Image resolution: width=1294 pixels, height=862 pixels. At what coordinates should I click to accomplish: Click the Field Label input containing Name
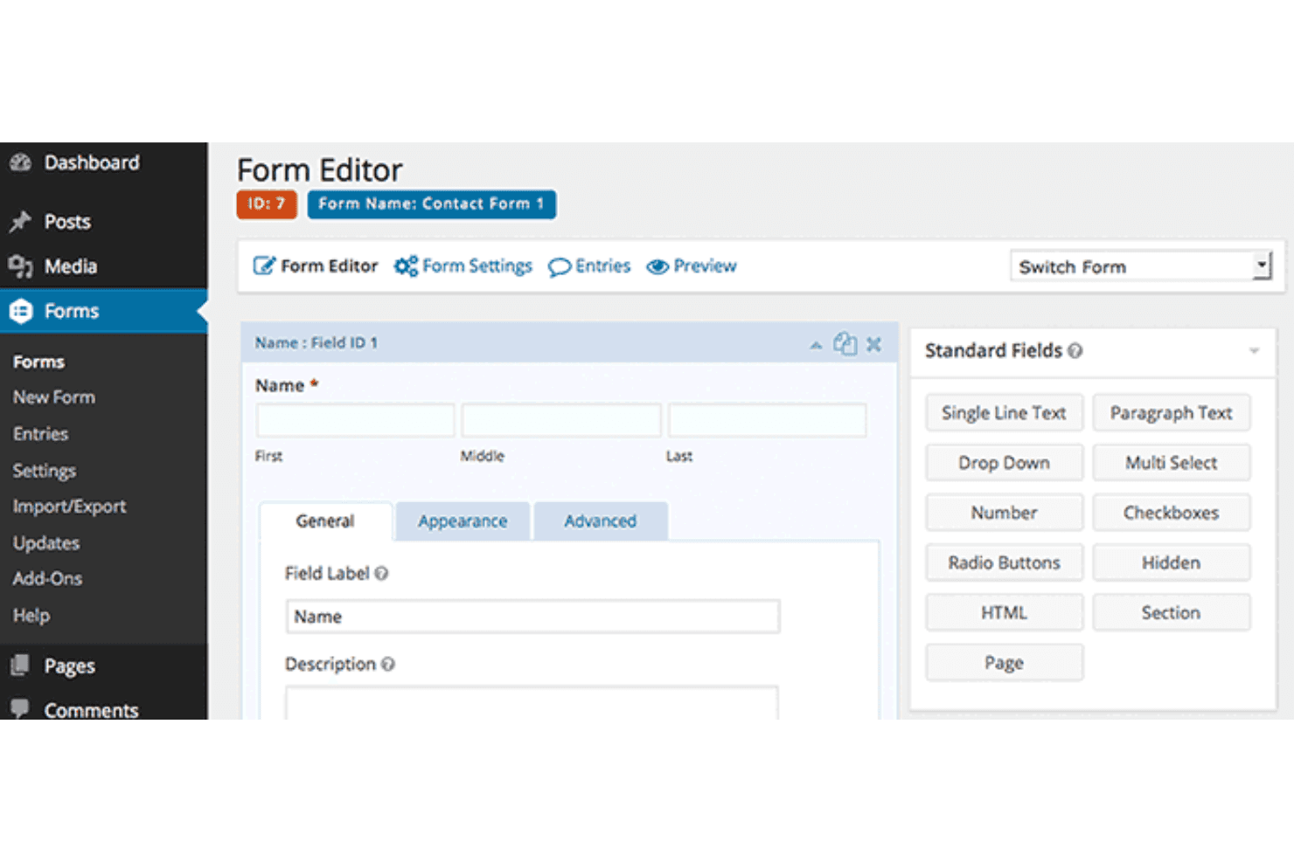point(532,617)
